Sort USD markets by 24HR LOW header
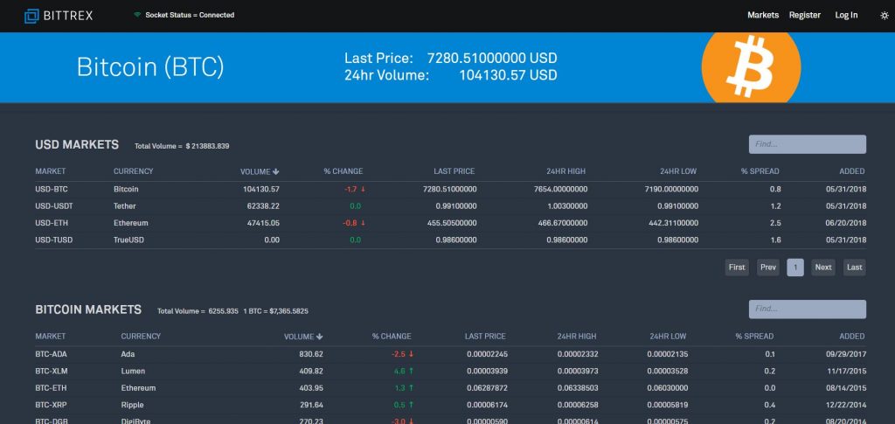This screenshot has width=895, height=424. coord(678,171)
